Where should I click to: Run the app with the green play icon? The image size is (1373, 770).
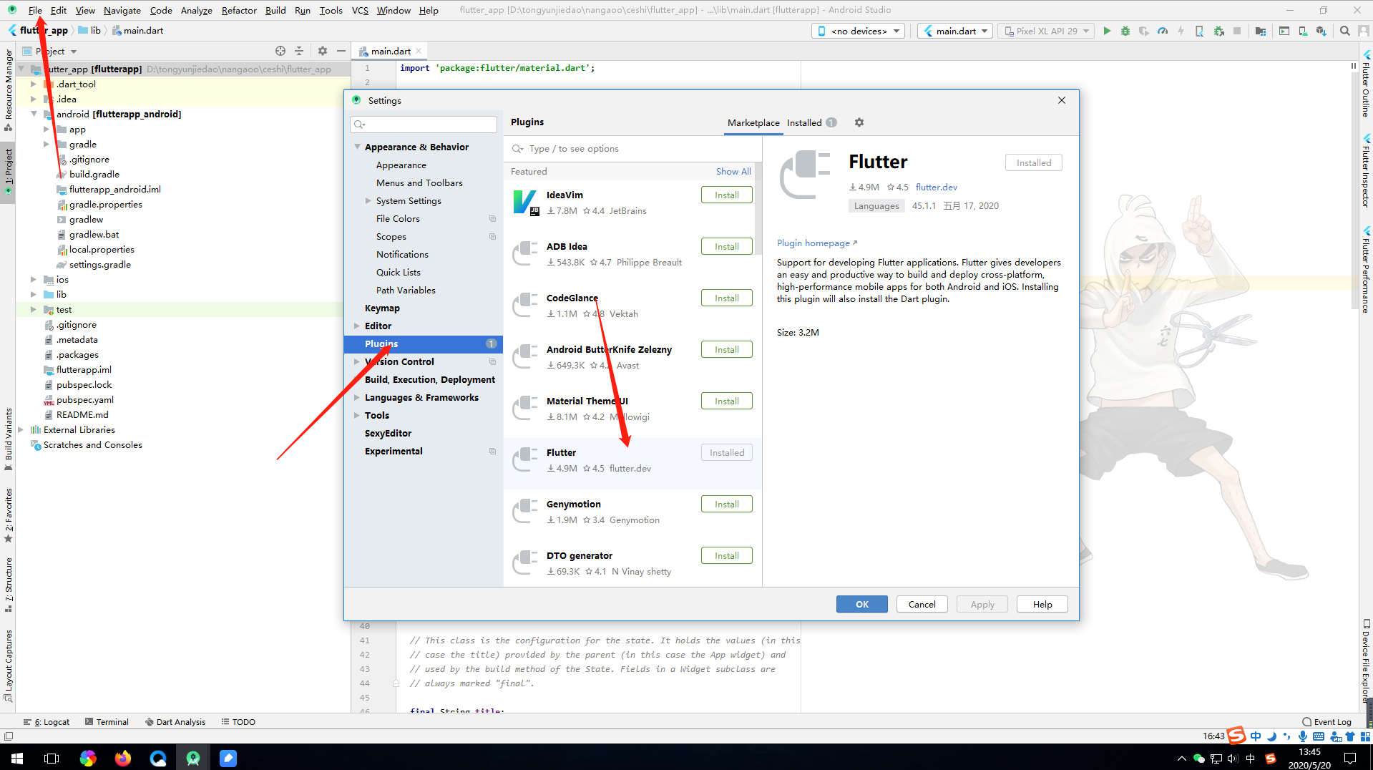(x=1107, y=31)
